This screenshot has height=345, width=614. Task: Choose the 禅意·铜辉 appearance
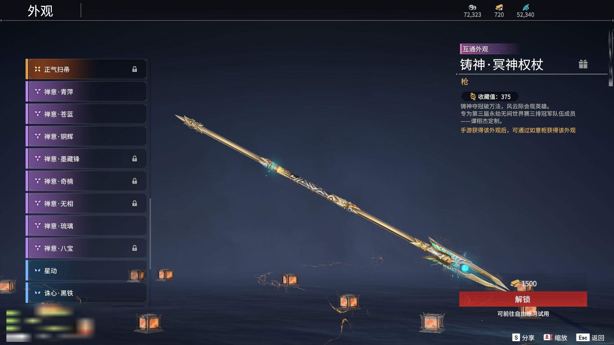86,136
